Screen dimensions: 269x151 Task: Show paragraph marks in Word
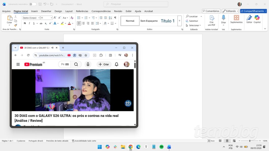115,18
